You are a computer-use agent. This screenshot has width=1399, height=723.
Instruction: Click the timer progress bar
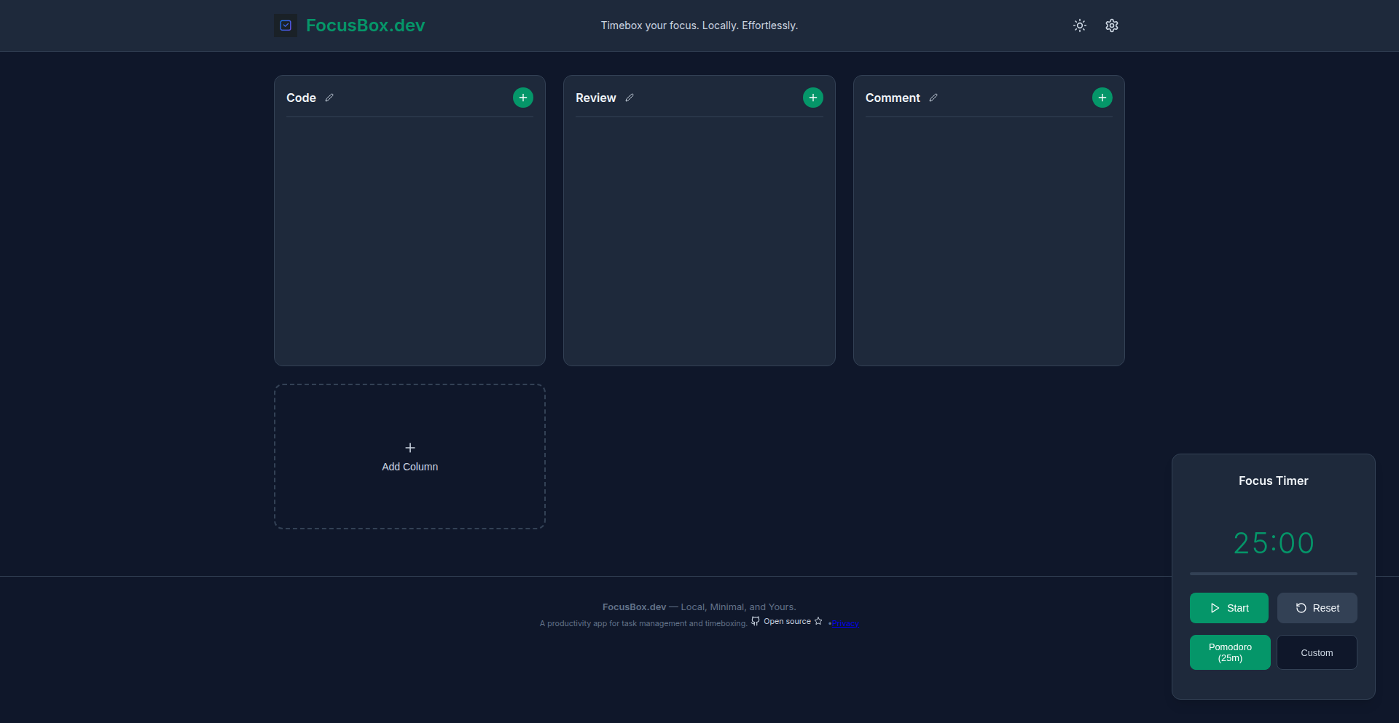[1273, 574]
